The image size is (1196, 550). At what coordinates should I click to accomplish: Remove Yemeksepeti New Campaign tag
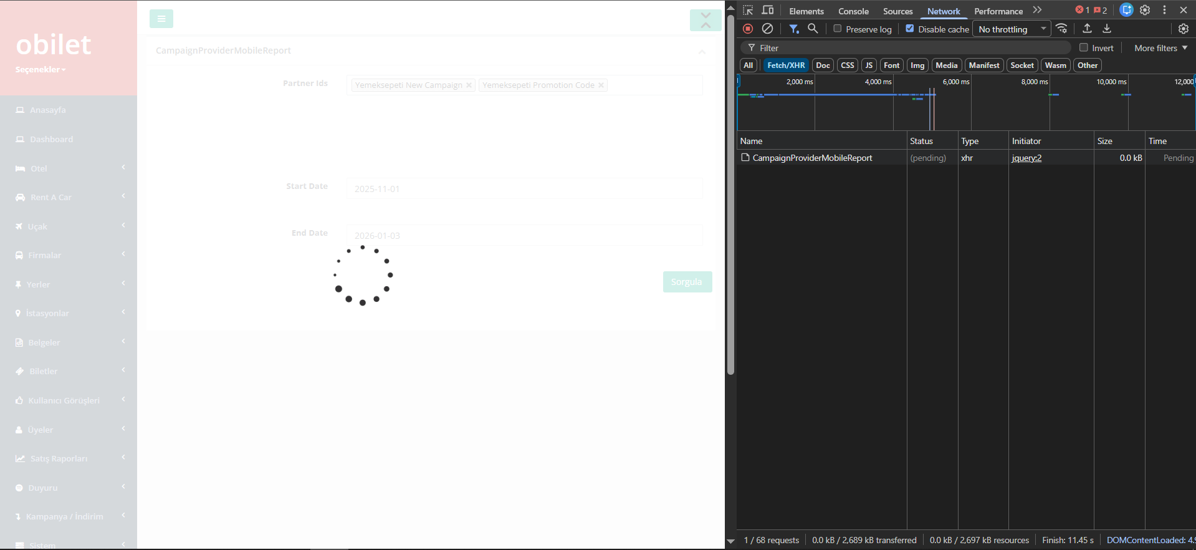click(x=469, y=85)
